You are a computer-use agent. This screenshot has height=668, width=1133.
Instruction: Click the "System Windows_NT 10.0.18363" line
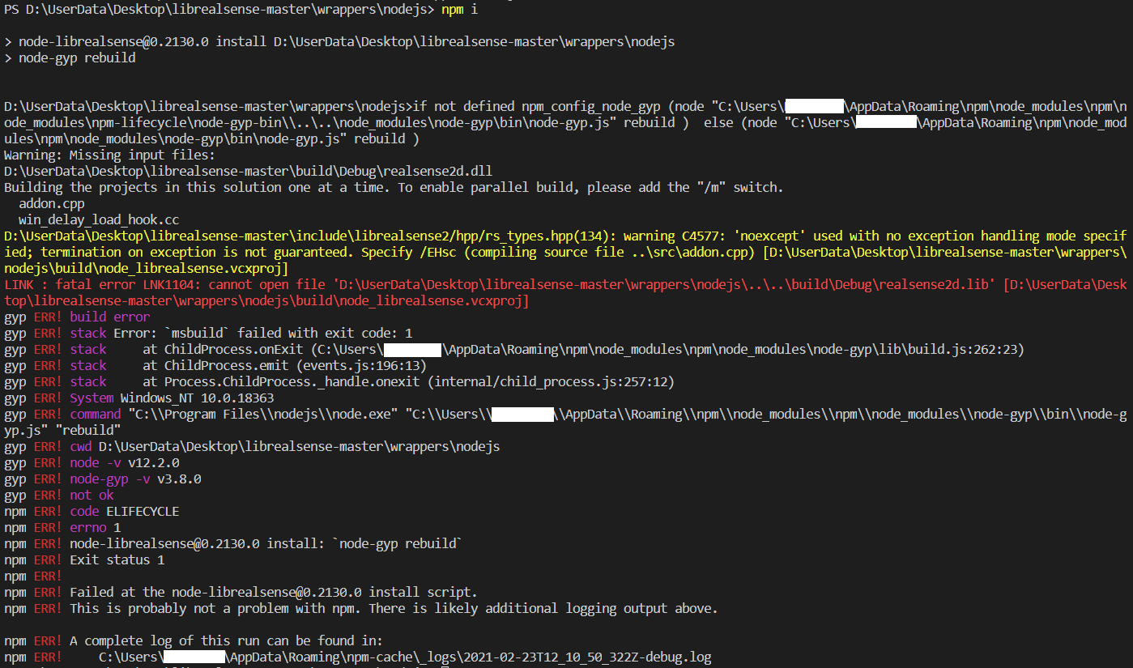[162, 398]
